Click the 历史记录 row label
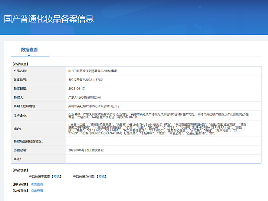Image resolution: width=268 pixels, height=201 pixels. click(20, 150)
